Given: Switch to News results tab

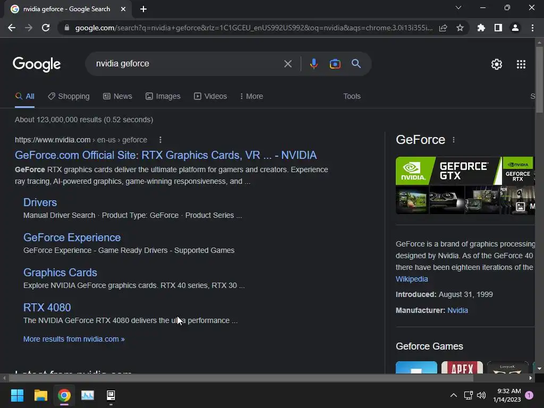Looking at the screenshot, I should [117, 97].
